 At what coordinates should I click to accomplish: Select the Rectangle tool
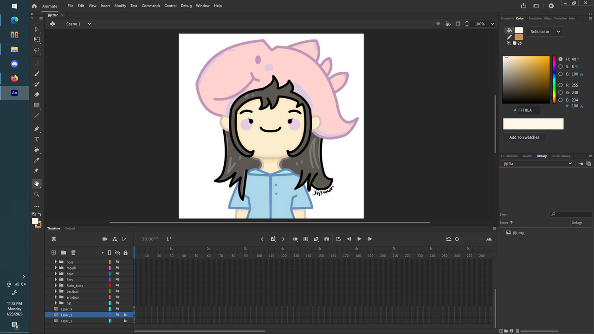(37, 105)
